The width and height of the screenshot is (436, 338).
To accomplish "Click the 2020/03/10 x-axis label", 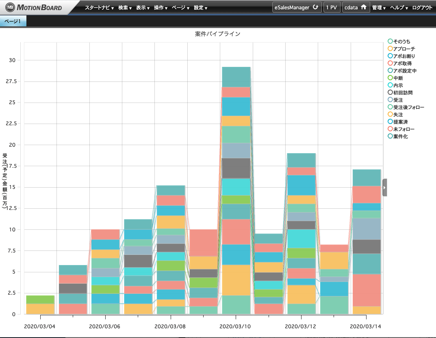I will (x=235, y=326).
